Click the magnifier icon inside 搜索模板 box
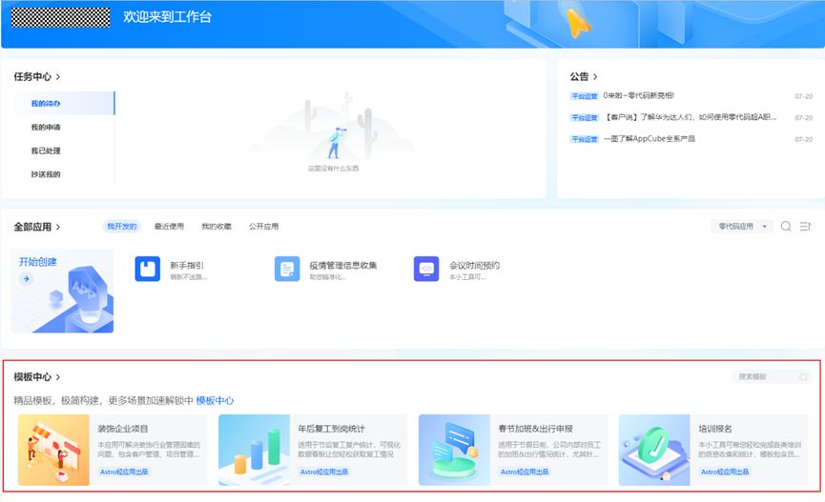The width and height of the screenshot is (825, 502). pos(803,377)
